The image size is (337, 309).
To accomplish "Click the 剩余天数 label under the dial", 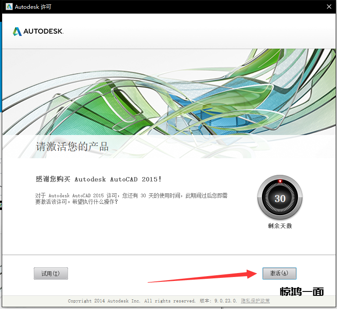I will (280, 226).
